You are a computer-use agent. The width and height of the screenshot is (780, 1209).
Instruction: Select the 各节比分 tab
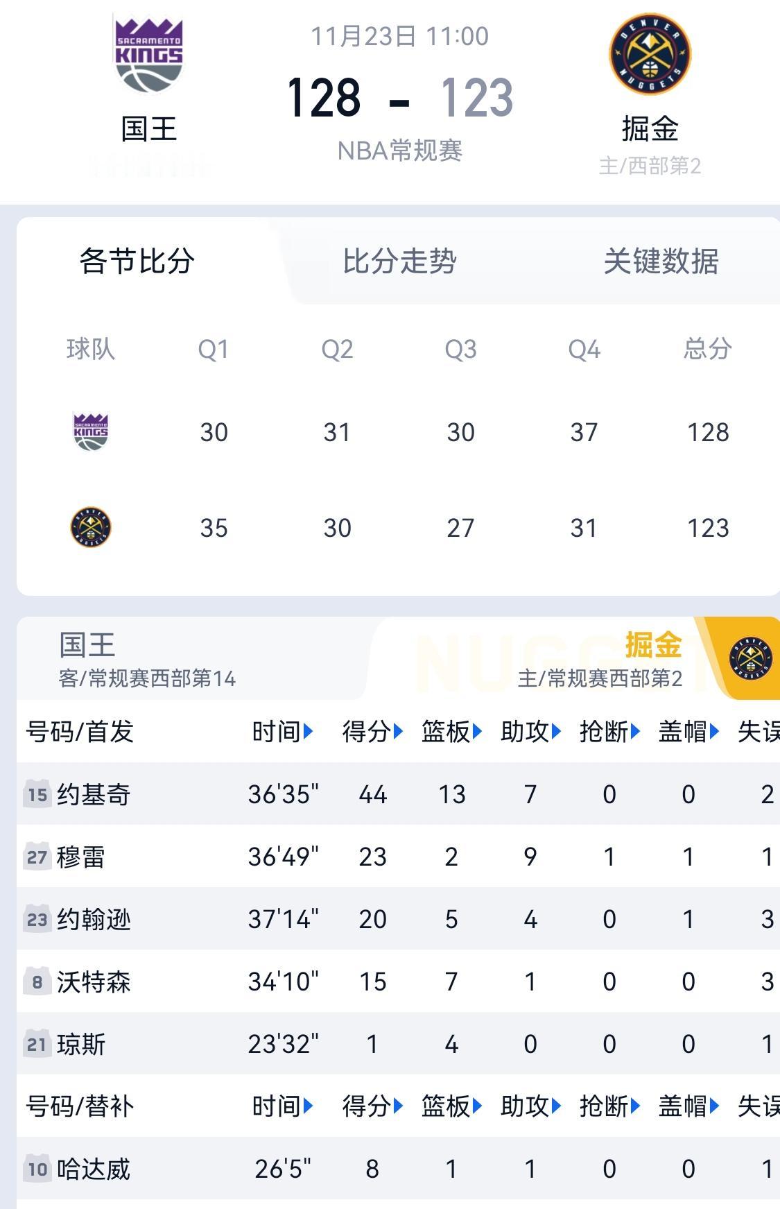[137, 261]
